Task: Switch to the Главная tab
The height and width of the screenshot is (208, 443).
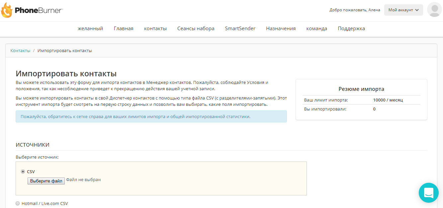Action: point(124,29)
